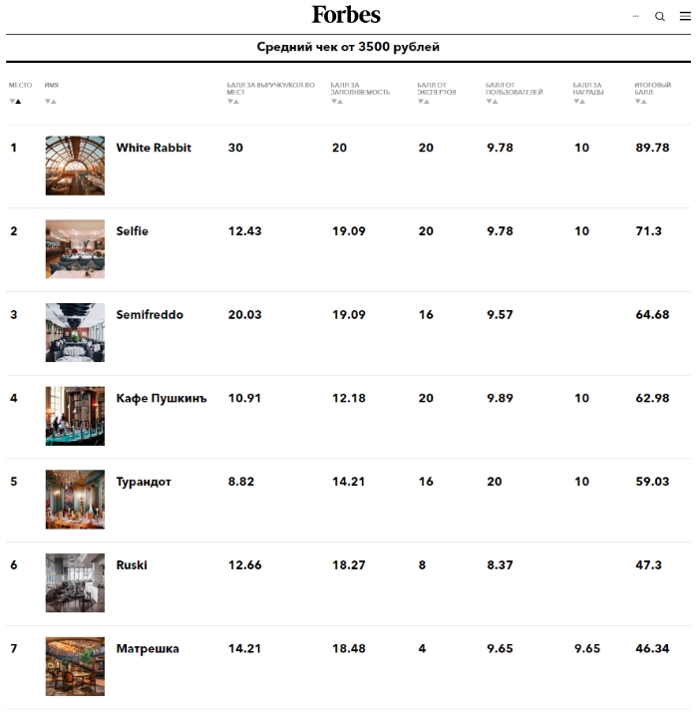The width and height of the screenshot is (698, 715).
Task: Sort by Итоговый балл arrows
Action: [640, 101]
